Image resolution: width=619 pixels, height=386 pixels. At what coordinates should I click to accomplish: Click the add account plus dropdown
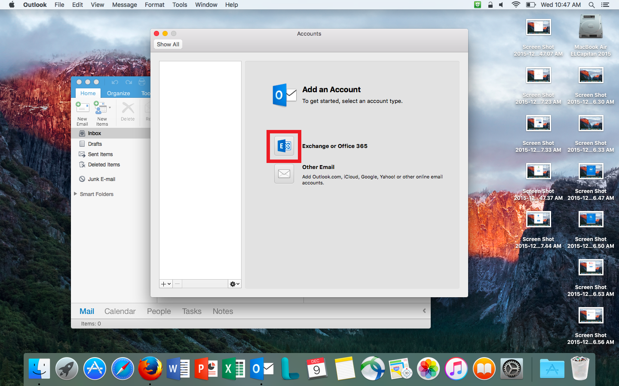coord(166,284)
